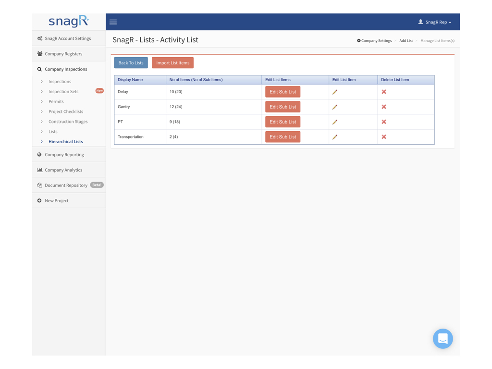This screenshot has width=492, height=369.
Task: Open Company Registers menu
Action: (69, 54)
